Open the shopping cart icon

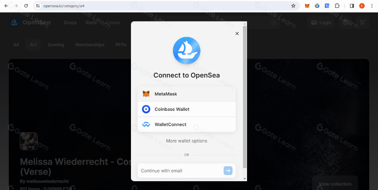pyautogui.click(x=362, y=22)
